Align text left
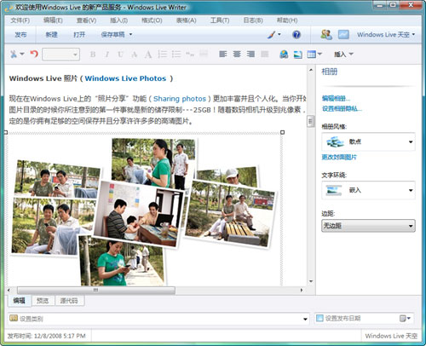 coord(223,54)
